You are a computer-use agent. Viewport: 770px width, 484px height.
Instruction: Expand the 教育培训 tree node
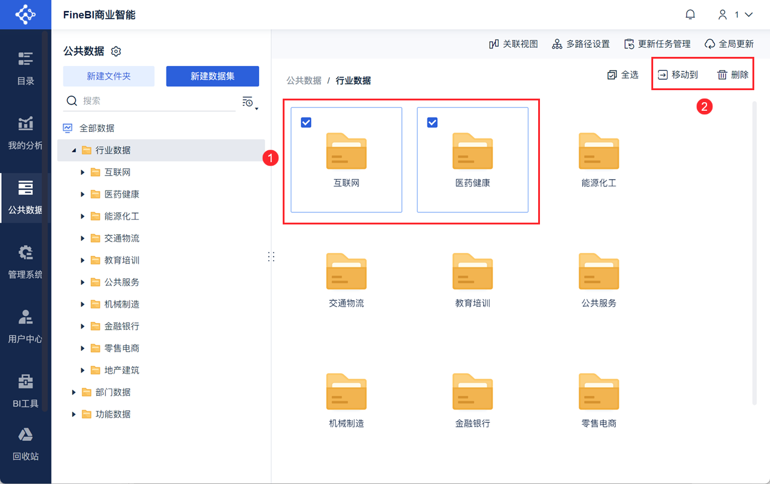[x=83, y=260]
